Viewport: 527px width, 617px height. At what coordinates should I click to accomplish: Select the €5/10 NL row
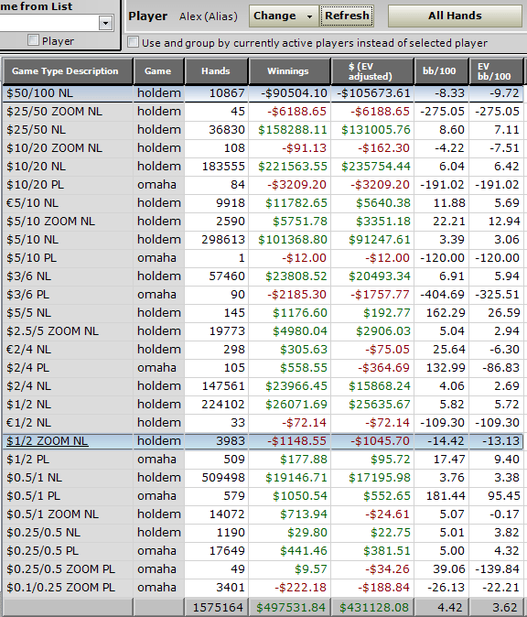263,203
